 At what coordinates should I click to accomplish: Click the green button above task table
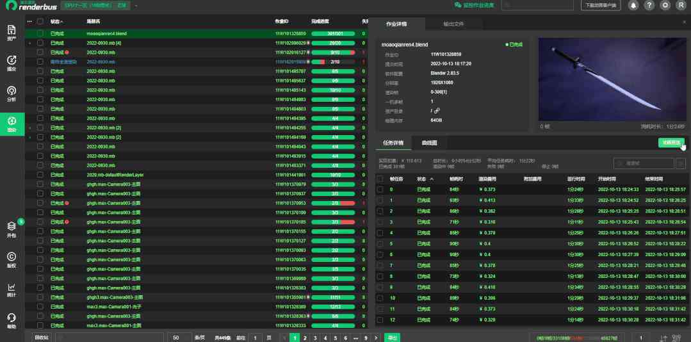(671, 142)
